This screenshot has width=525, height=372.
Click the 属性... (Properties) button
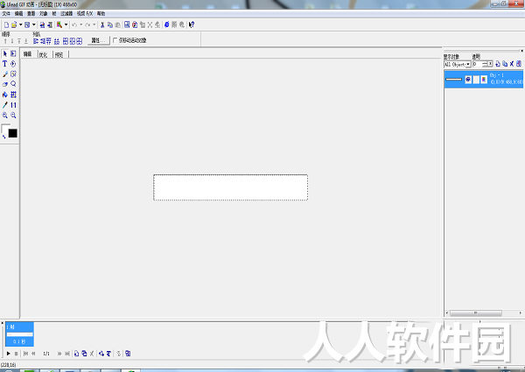tap(98, 40)
